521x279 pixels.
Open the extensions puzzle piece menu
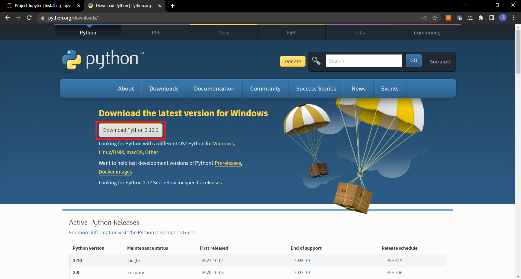click(481, 18)
